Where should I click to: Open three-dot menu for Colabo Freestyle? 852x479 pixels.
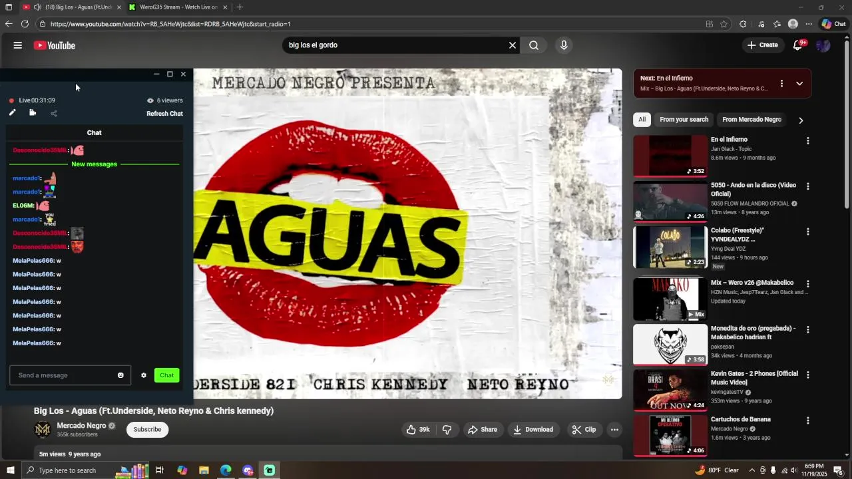808,232
